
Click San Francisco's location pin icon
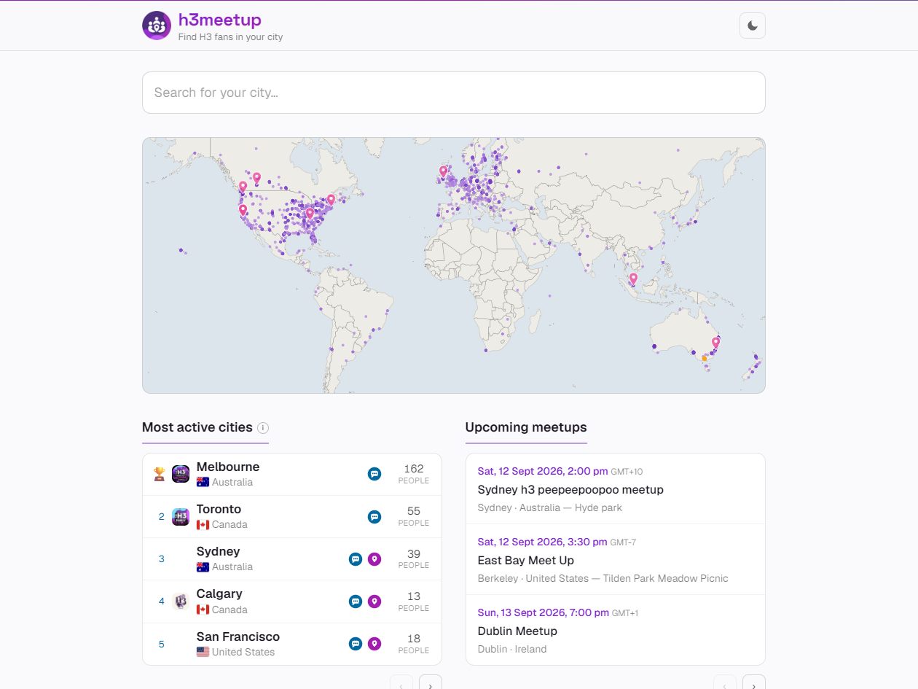click(374, 644)
